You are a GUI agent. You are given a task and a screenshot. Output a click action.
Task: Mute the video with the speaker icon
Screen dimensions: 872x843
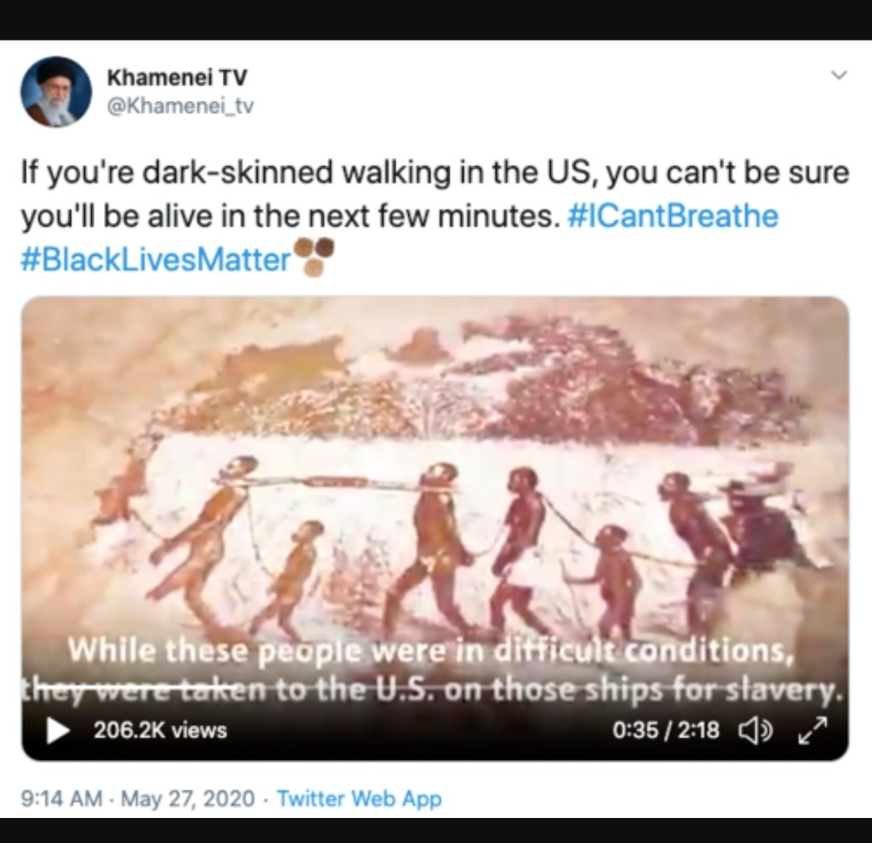(755, 730)
